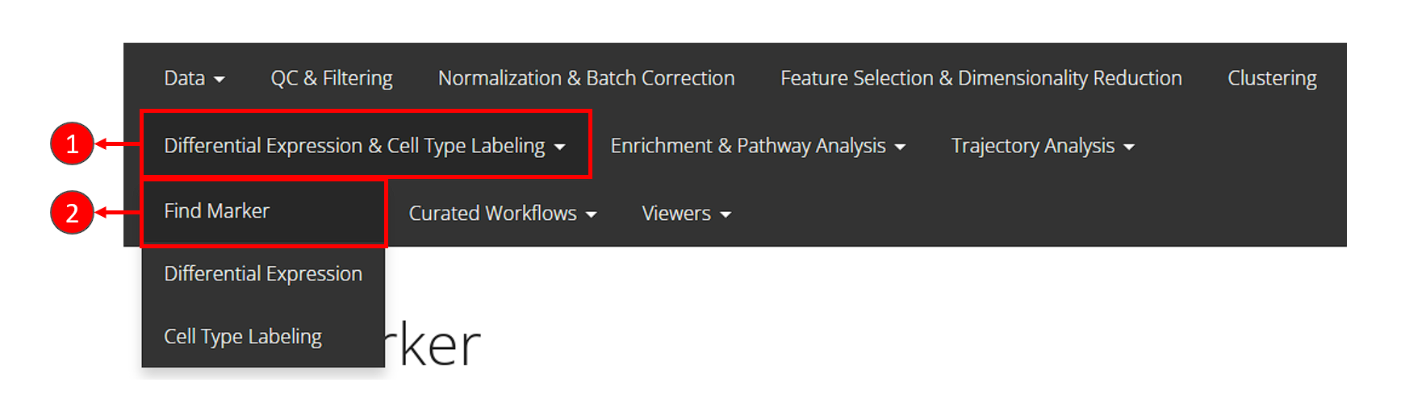
Task: Switch to Feature Selection & Dimensionality Reduction
Action: pyautogui.click(x=981, y=78)
